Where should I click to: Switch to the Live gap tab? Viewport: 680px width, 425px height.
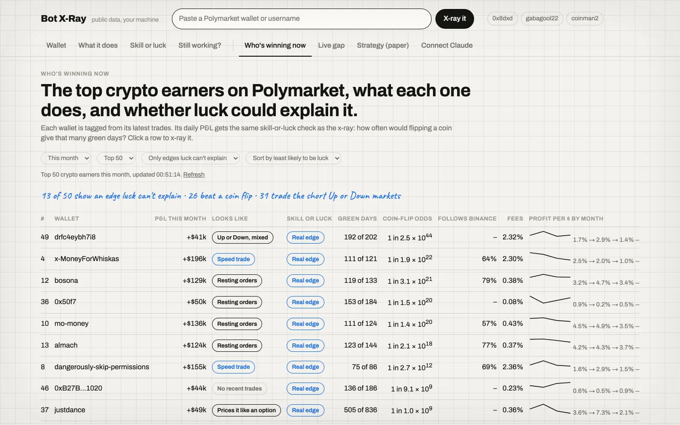(x=331, y=45)
